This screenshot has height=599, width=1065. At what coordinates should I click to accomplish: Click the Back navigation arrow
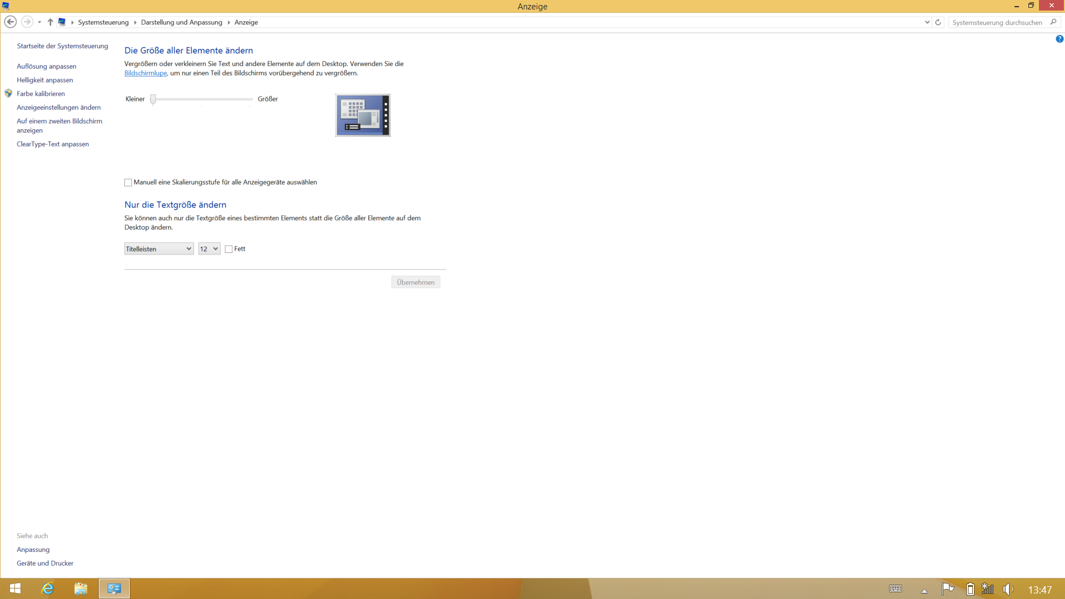click(x=11, y=22)
